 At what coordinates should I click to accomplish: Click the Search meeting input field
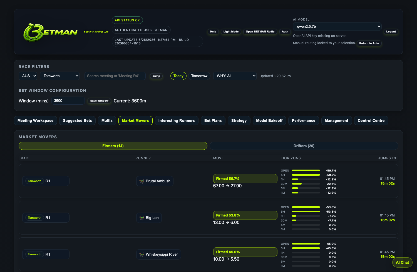click(115, 76)
